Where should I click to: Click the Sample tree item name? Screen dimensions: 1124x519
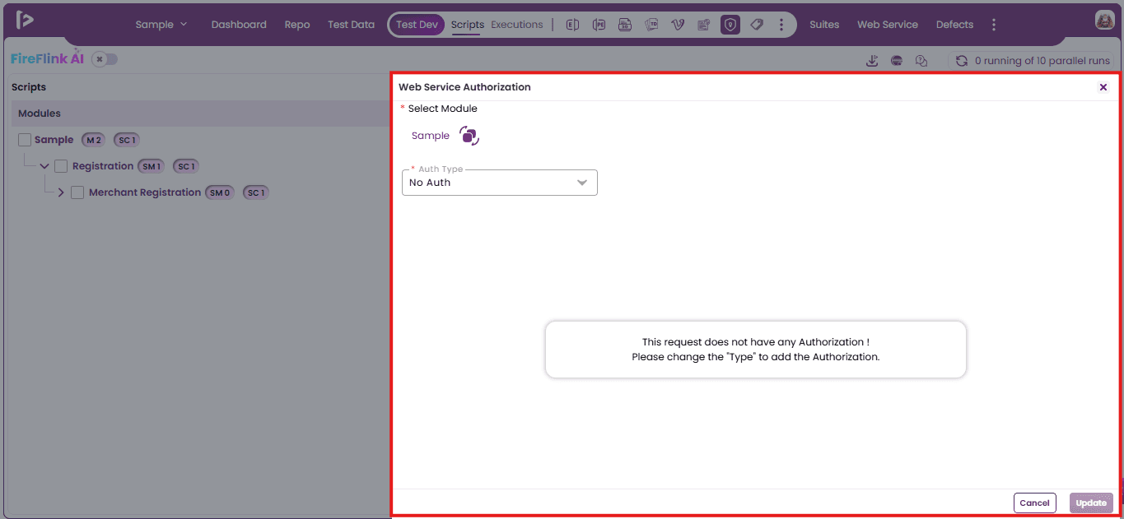pos(54,140)
